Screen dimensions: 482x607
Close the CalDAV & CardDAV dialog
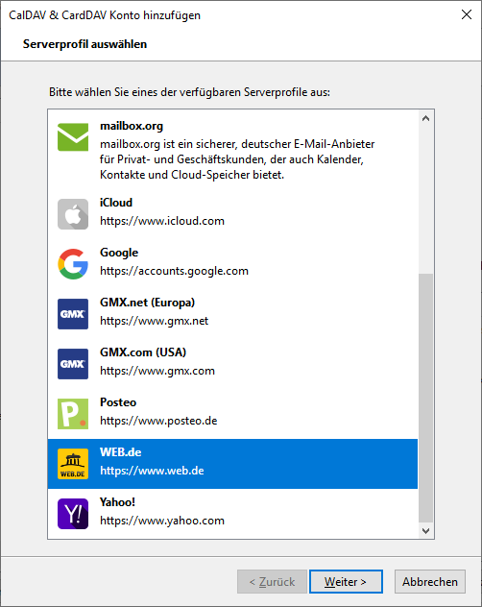coord(467,14)
